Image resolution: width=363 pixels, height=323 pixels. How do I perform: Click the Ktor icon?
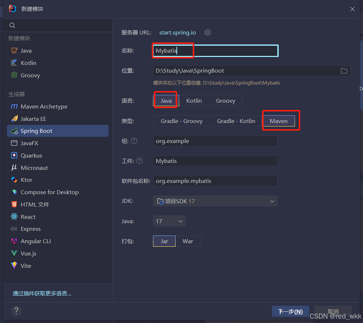(14, 180)
